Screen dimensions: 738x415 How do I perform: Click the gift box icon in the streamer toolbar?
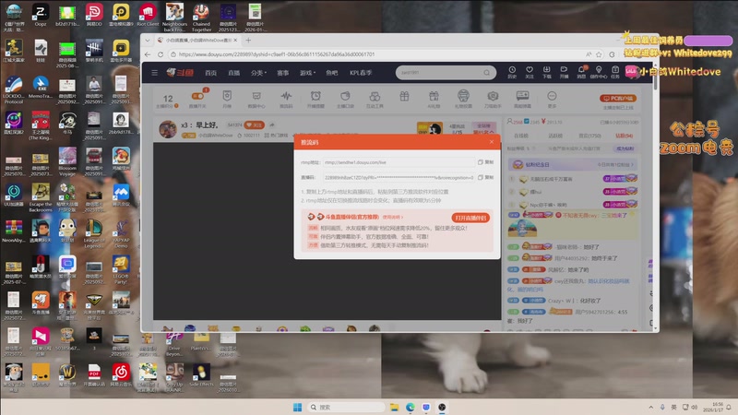pos(404,97)
